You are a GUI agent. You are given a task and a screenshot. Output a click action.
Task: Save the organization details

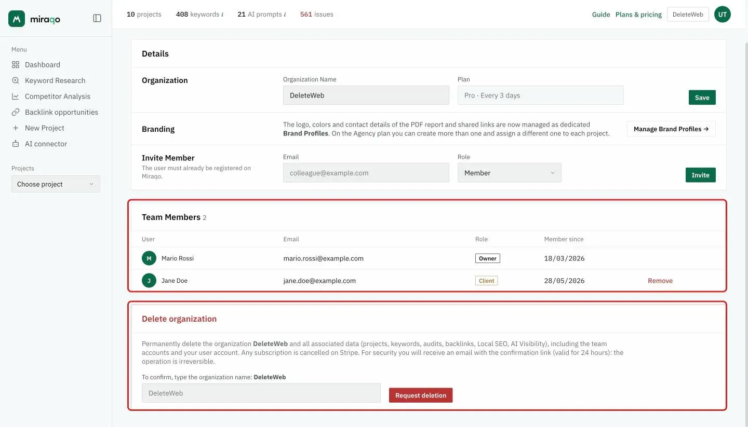click(x=702, y=98)
